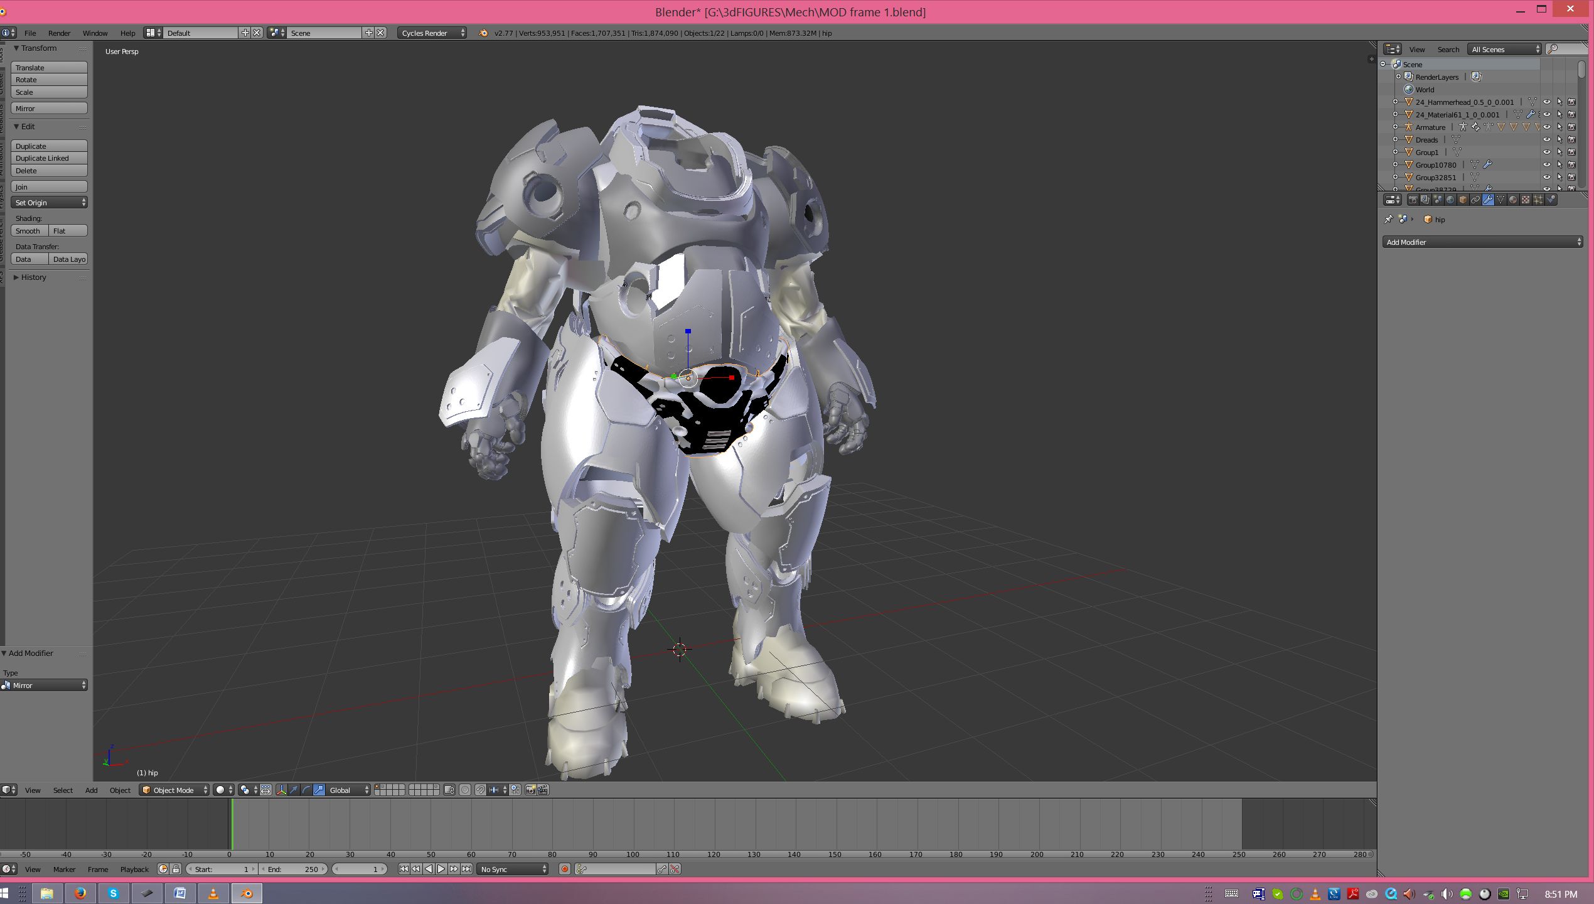1594x904 pixels.
Task: Expand the Armature tree item
Action: click(1395, 127)
